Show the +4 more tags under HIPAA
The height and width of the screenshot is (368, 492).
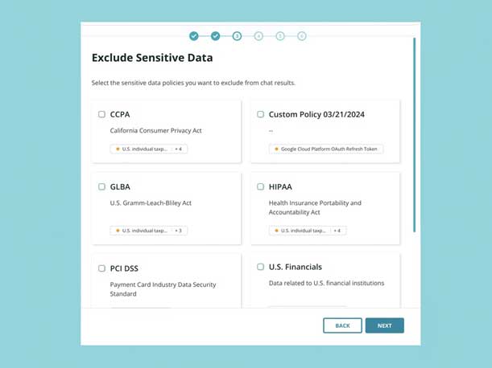coord(338,231)
